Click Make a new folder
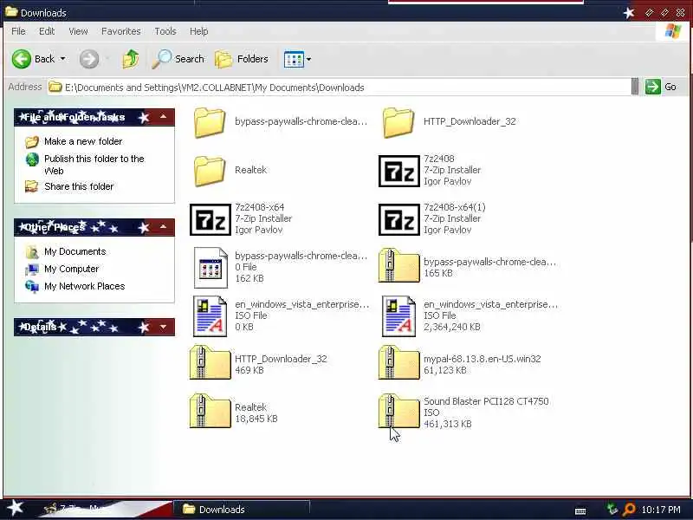The height and width of the screenshot is (520, 693). pos(83,141)
